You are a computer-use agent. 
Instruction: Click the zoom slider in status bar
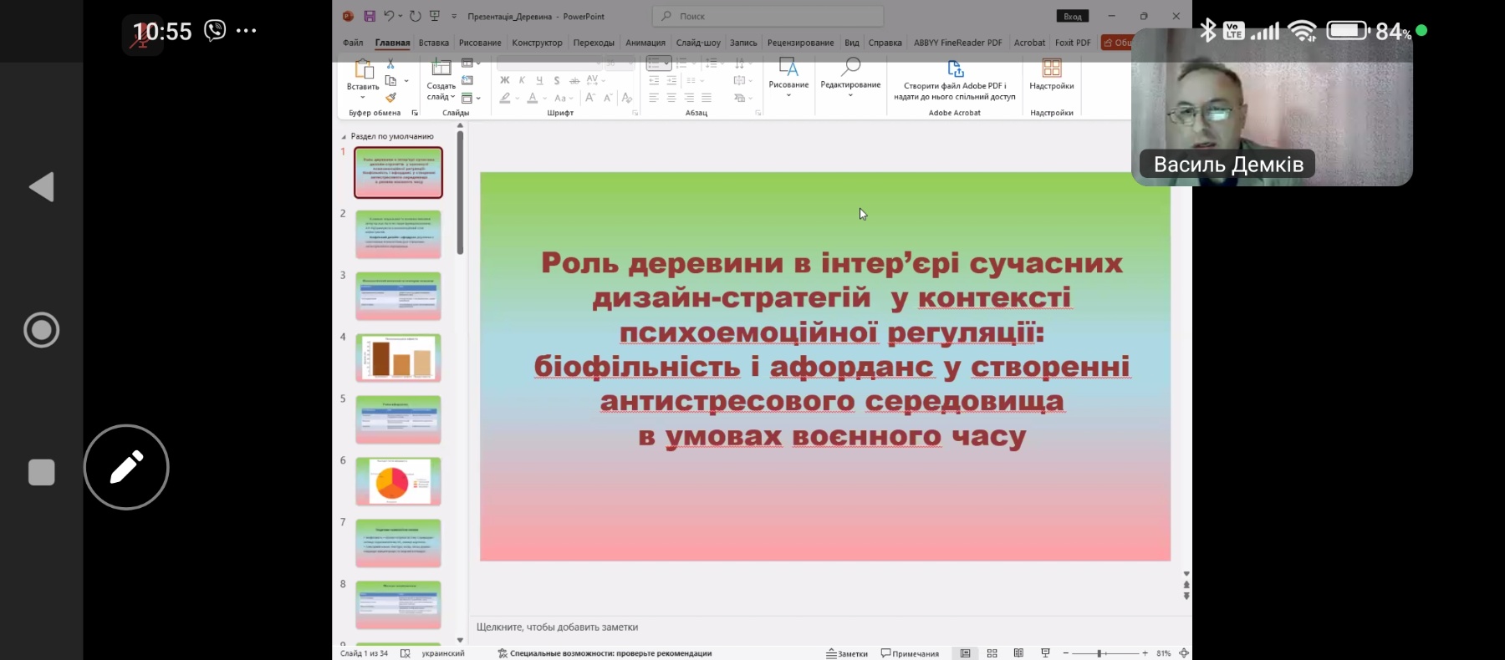(x=1100, y=653)
